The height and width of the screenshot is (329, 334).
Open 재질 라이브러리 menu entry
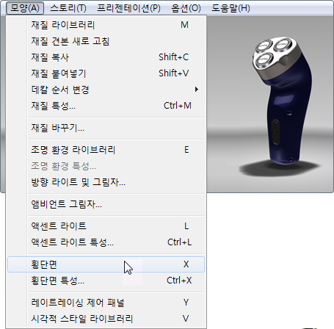[106, 25]
